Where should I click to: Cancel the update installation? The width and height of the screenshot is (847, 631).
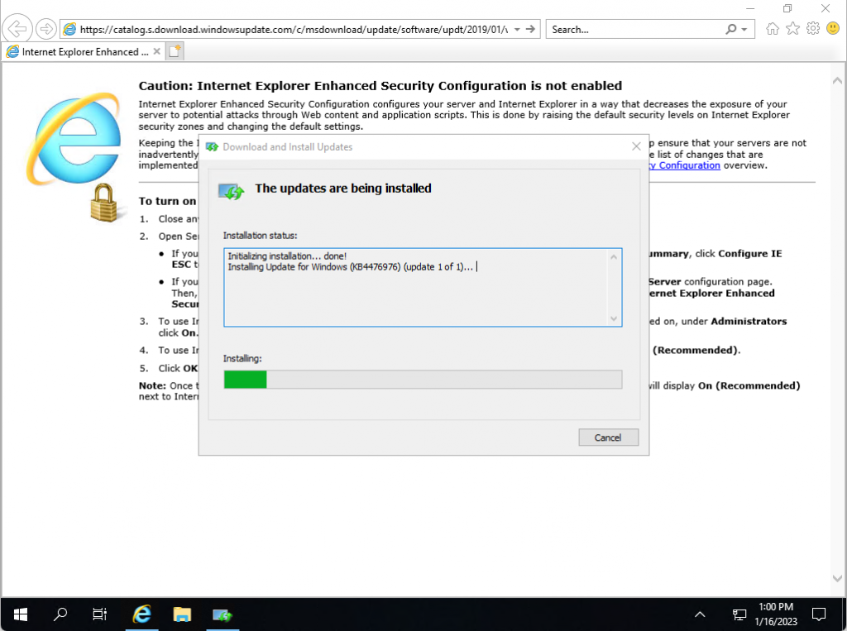coord(608,437)
